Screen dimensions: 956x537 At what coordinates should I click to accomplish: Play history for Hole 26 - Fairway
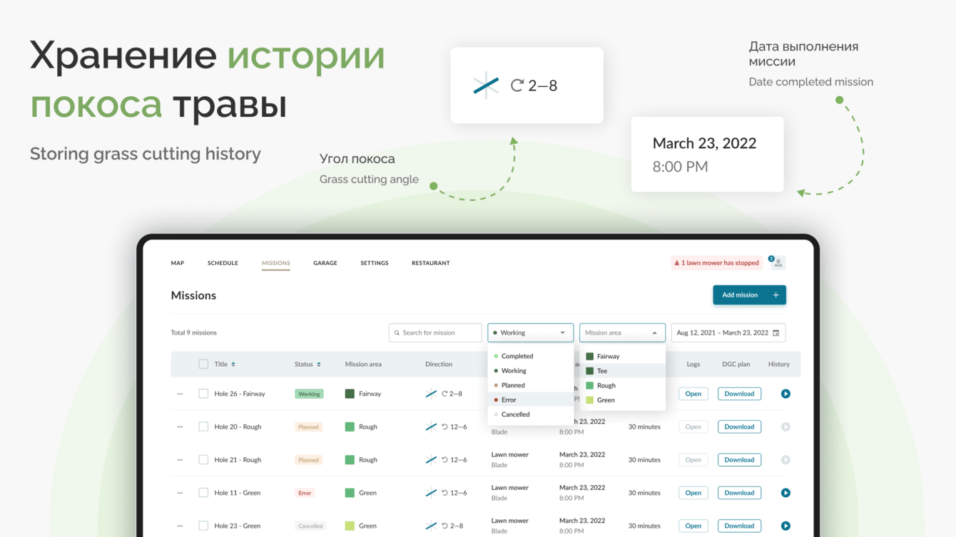point(785,394)
